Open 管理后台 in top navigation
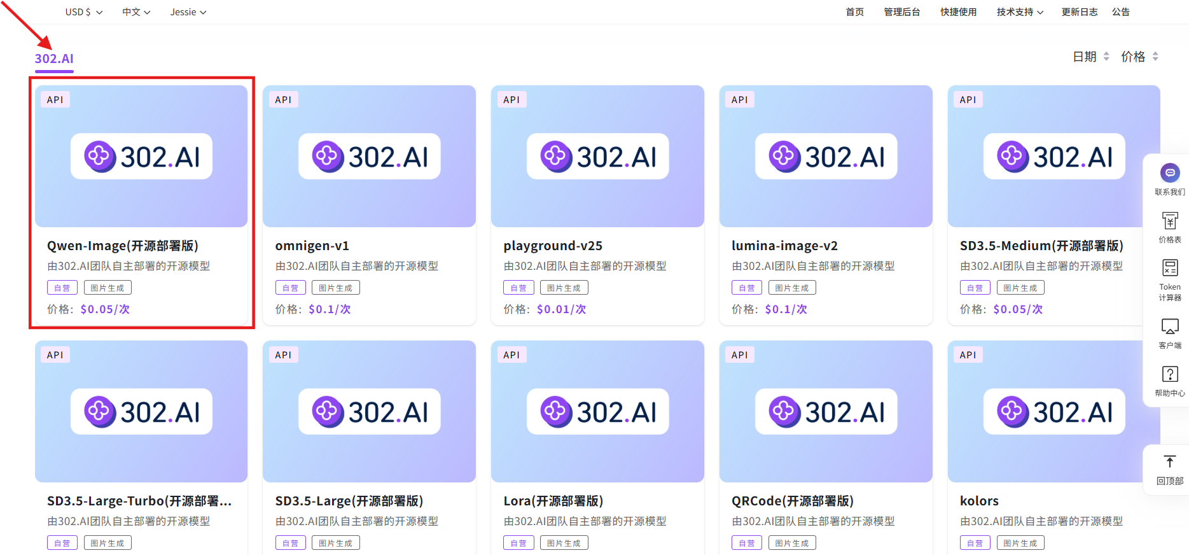Viewport: 1189px width, 555px height. pos(901,12)
